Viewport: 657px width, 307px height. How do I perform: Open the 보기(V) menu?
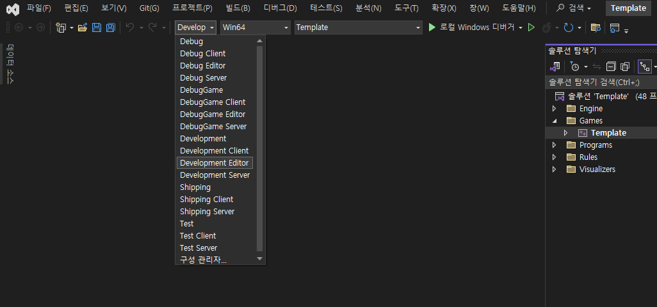[x=114, y=8]
